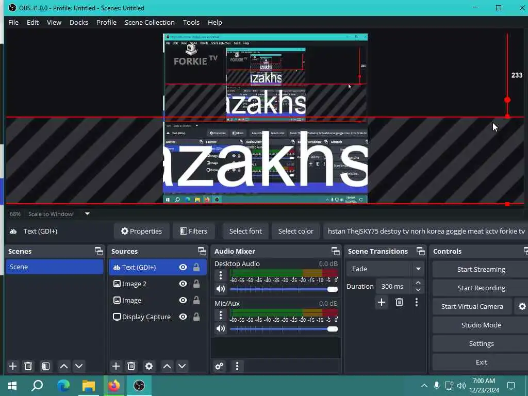Increase transition duration with up arrow
Image resolution: width=528 pixels, height=396 pixels.
coord(418,283)
